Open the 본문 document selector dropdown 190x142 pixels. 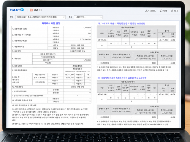pos(41,17)
